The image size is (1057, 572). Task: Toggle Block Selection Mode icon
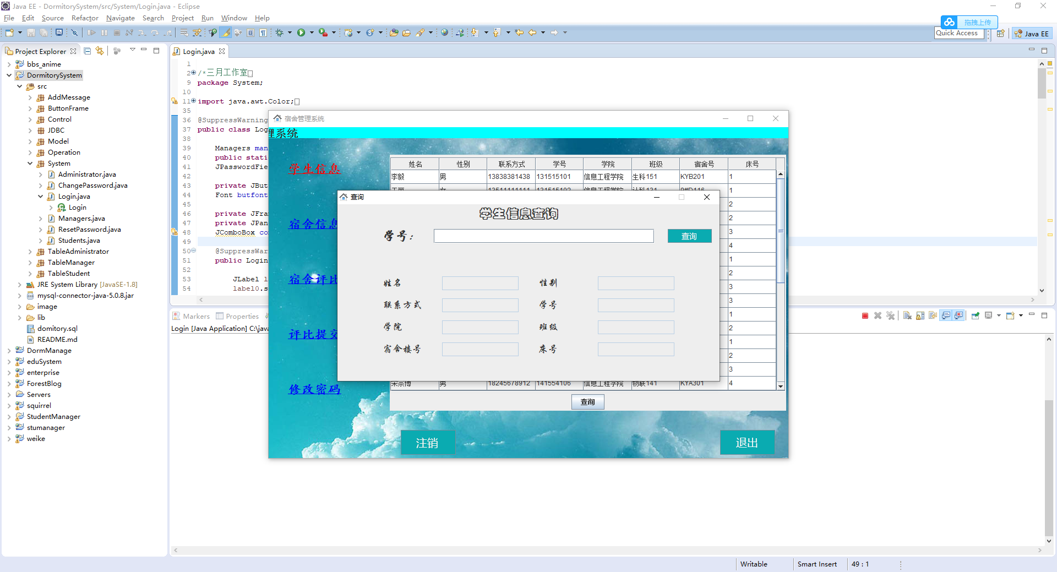(250, 32)
